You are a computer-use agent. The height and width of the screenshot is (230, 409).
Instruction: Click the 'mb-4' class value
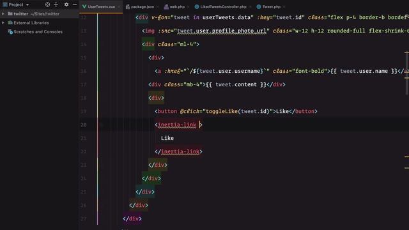(x=193, y=84)
